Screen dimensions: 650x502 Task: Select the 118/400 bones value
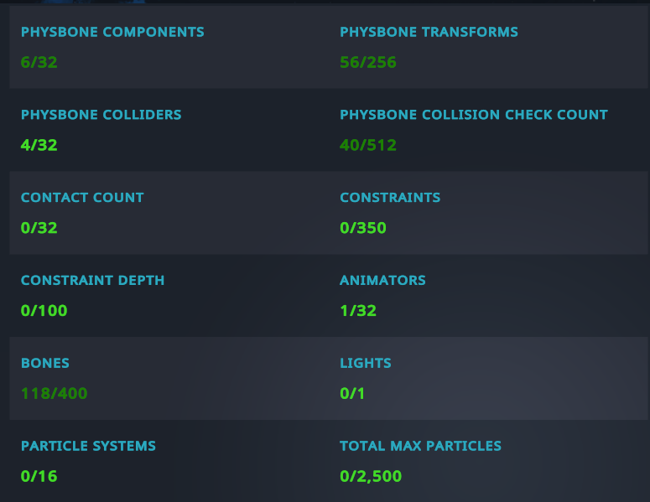54,394
